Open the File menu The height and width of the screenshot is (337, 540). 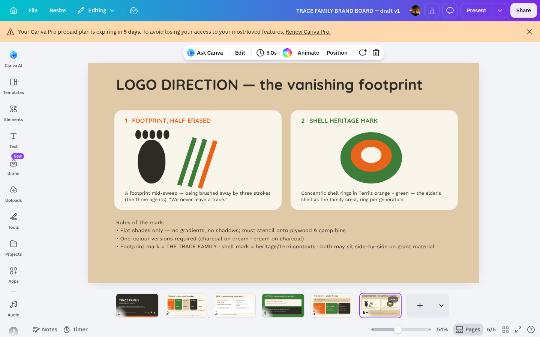[x=33, y=10]
